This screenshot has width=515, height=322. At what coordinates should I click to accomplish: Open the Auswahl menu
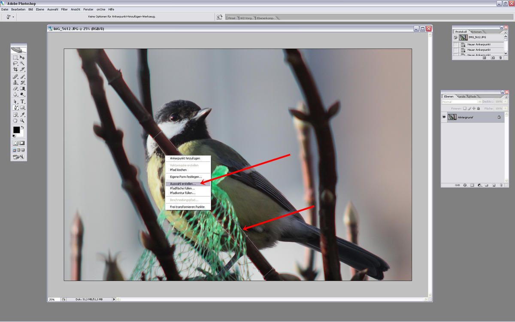(x=52, y=9)
